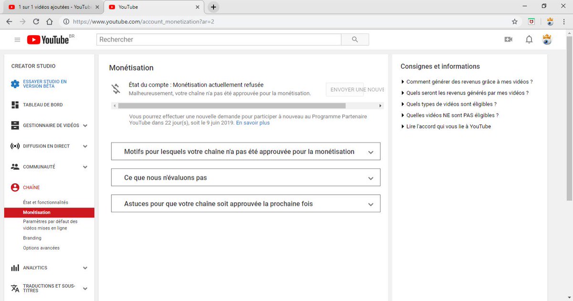Reload the page with refresh icon
Viewport: 573px width, 301px height.
tap(36, 21)
